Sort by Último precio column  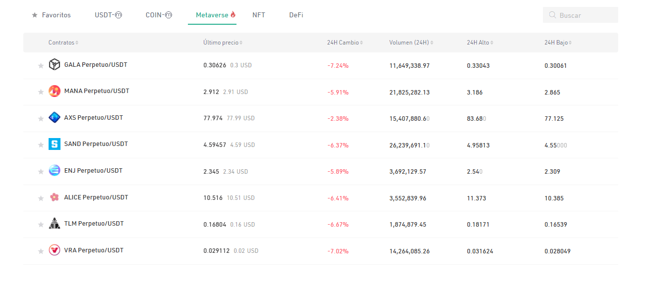tap(223, 43)
